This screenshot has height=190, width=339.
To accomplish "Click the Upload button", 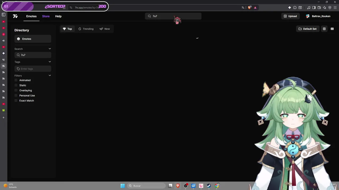I will (290, 16).
